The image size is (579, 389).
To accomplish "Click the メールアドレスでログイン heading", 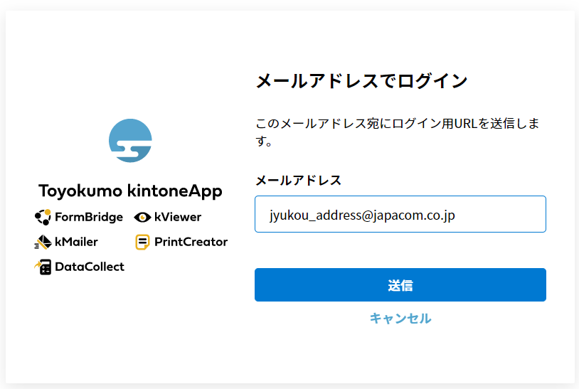I will tap(362, 81).
